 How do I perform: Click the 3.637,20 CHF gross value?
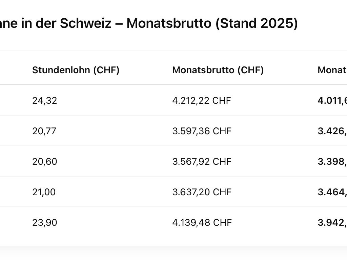(202, 192)
